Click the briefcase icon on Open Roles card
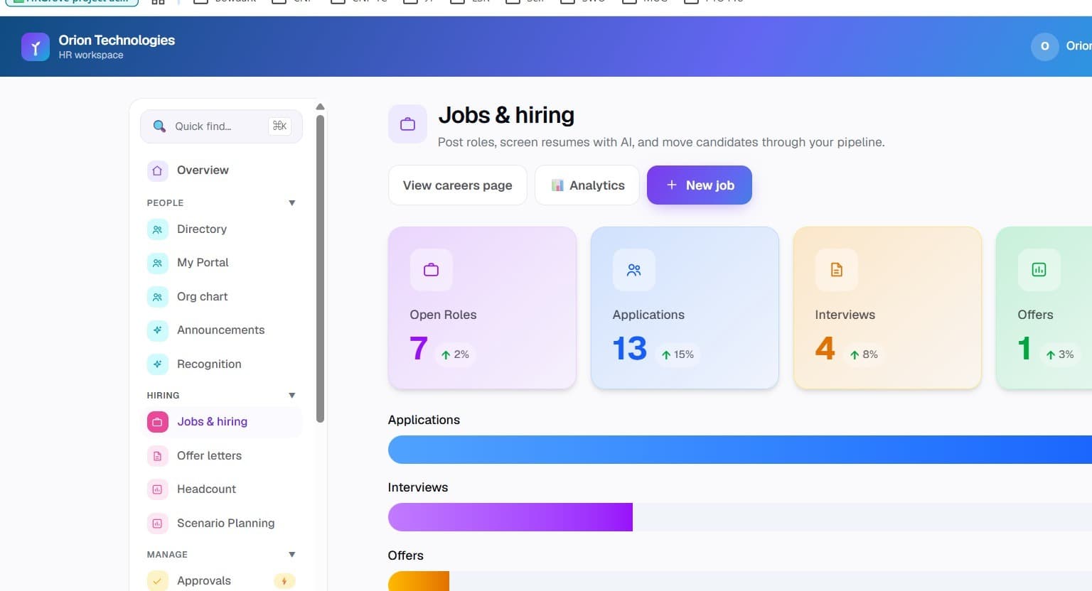The height and width of the screenshot is (591, 1092). coord(431,270)
